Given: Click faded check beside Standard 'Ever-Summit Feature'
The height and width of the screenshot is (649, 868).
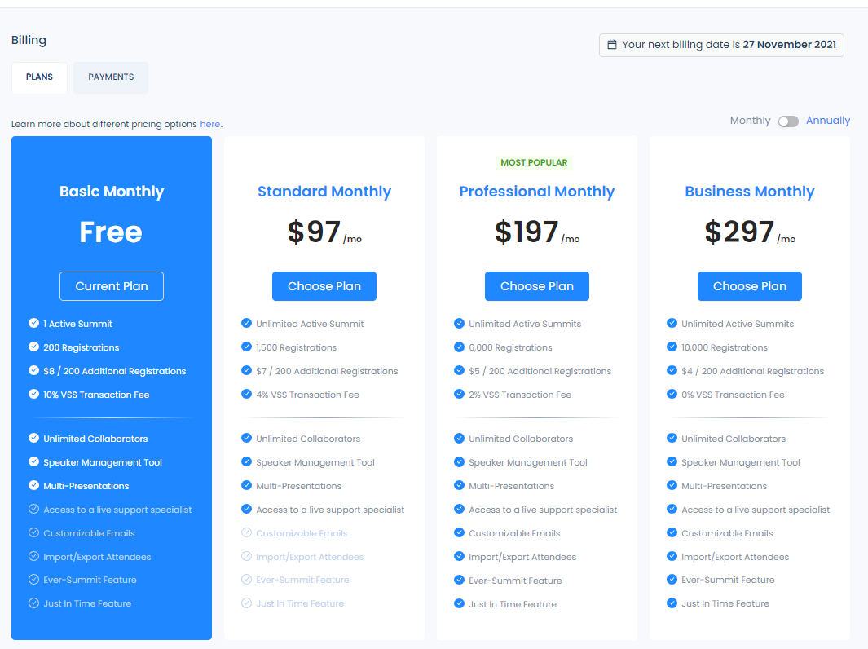Looking at the screenshot, I should click(246, 579).
